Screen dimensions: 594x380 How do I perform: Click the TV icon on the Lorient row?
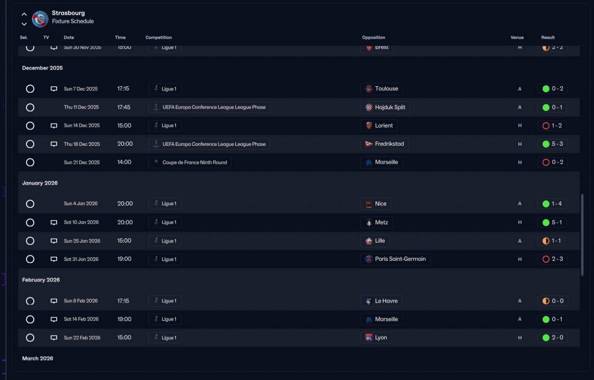tap(54, 126)
